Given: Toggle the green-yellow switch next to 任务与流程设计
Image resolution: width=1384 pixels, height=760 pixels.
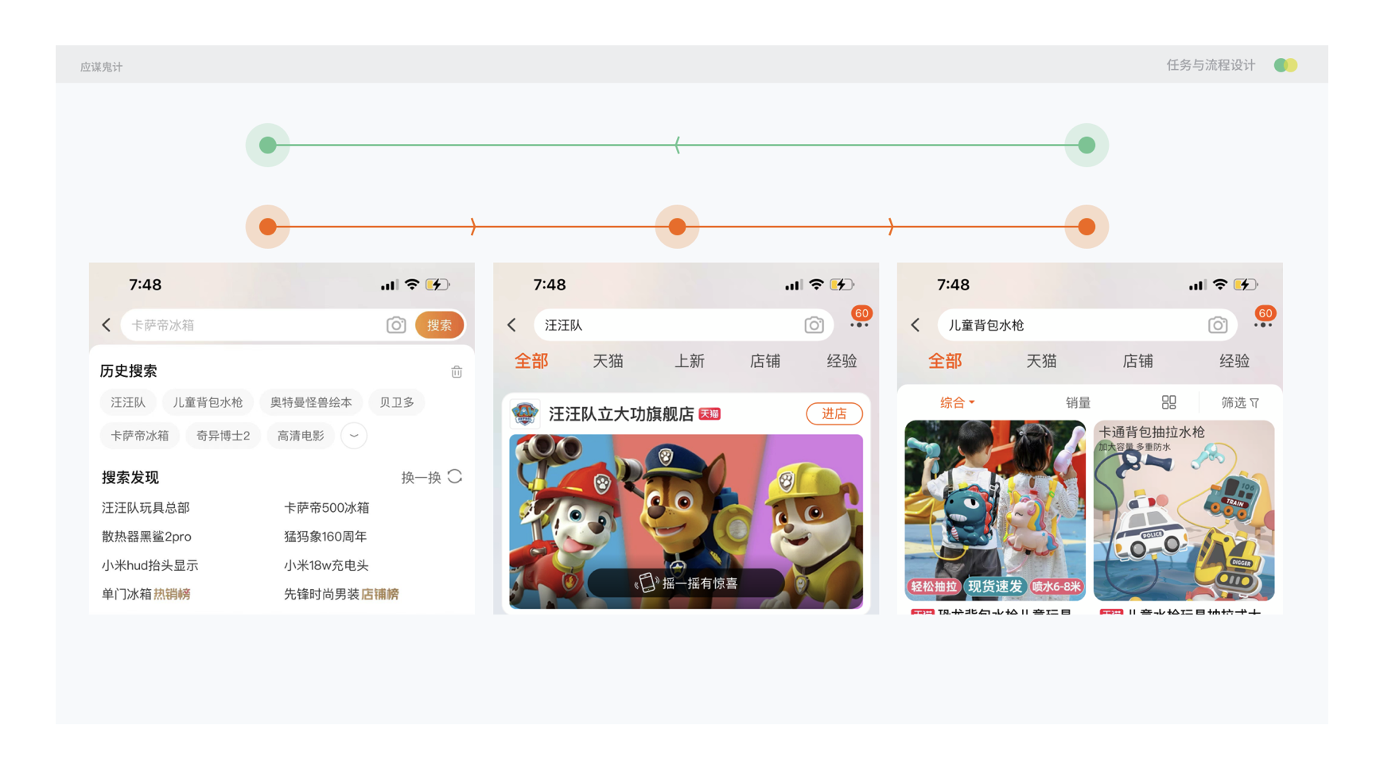Looking at the screenshot, I should tap(1285, 65).
